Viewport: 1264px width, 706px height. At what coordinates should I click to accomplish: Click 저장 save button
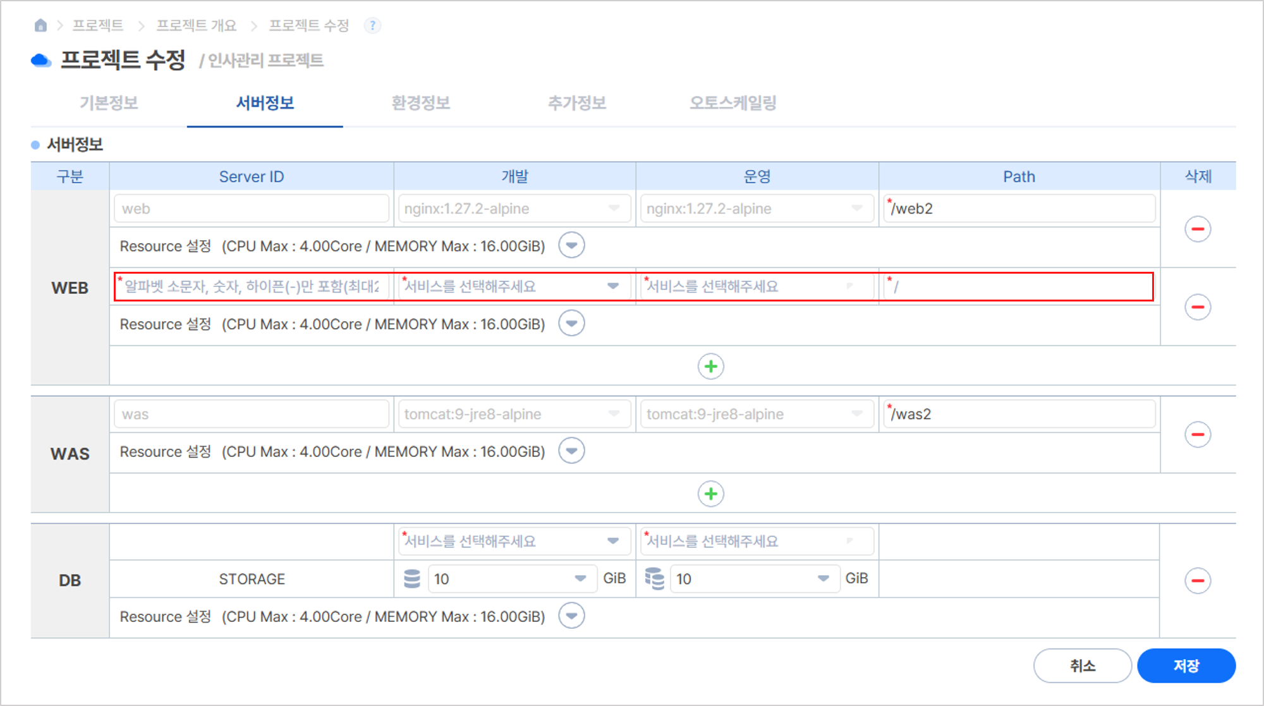[x=1186, y=666]
